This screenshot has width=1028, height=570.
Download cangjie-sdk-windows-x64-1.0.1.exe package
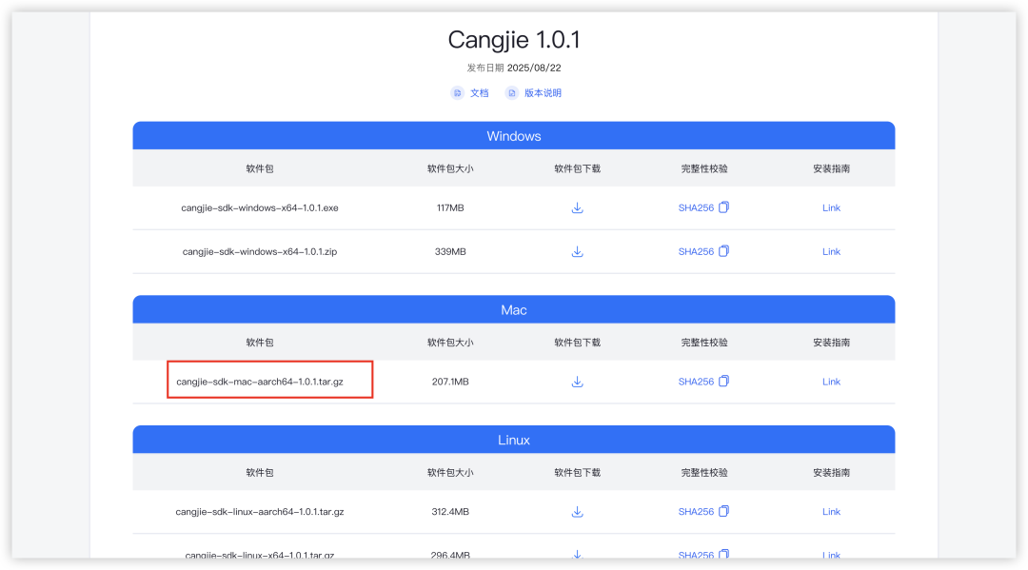click(577, 207)
